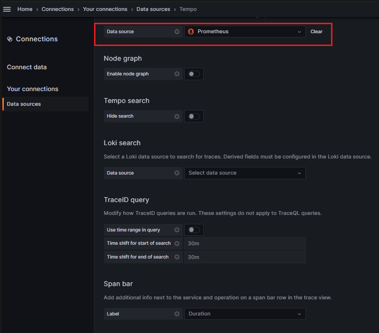The width and height of the screenshot is (379, 333).
Task: Click info icon beside Hide search
Action: coord(177,116)
